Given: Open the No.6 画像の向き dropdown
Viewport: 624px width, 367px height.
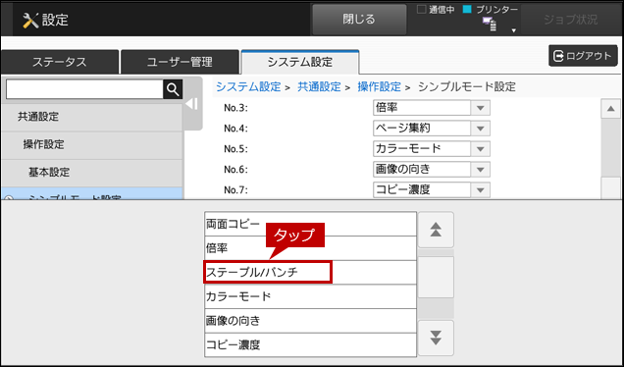Looking at the screenshot, I should [x=432, y=170].
